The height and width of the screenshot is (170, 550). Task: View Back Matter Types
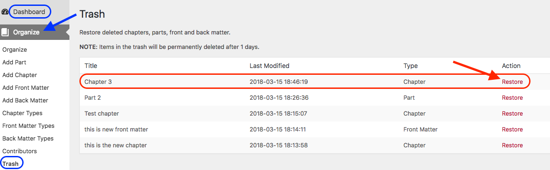[x=28, y=139]
